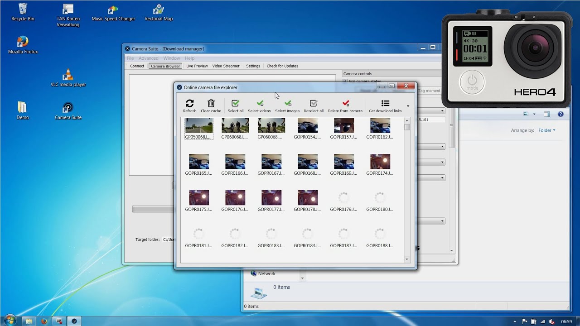Open Explorer help via the blue question mark
This screenshot has width=580, height=326.
pyautogui.click(x=561, y=114)
